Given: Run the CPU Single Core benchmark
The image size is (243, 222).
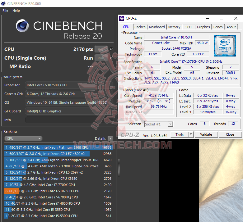Looking at the screenshot, I should (x=101, y=58).
